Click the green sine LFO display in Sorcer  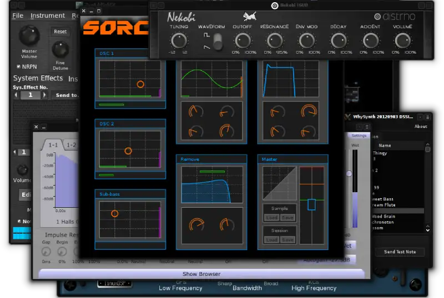(211, 79)
